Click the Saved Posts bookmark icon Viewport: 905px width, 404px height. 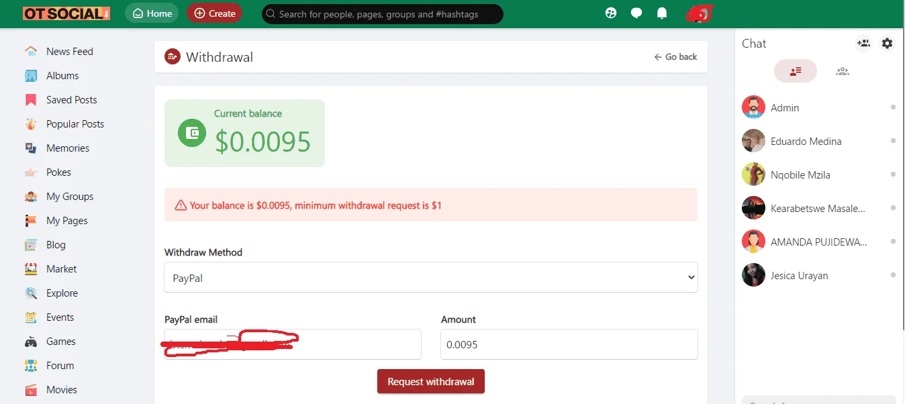pyautogui.click(x=31, y=100)
